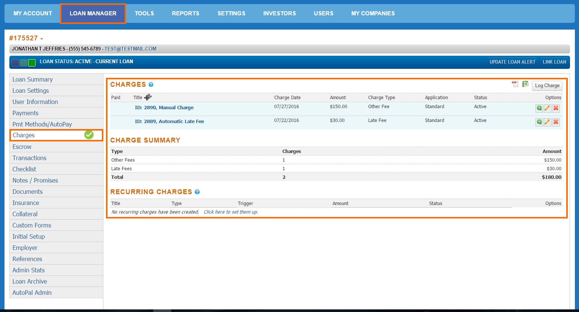The width and height of the screenshot is (579, 312).
Task: Export charges to PDF icon
Action: coord(515,84)
